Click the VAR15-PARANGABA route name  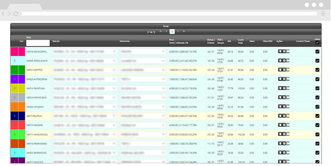coord(37,143)
